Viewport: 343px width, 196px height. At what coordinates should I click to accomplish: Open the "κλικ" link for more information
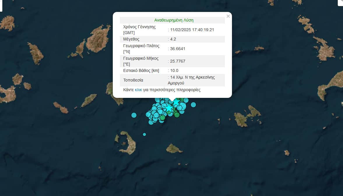pyautogui.click(x=138, y=90)
